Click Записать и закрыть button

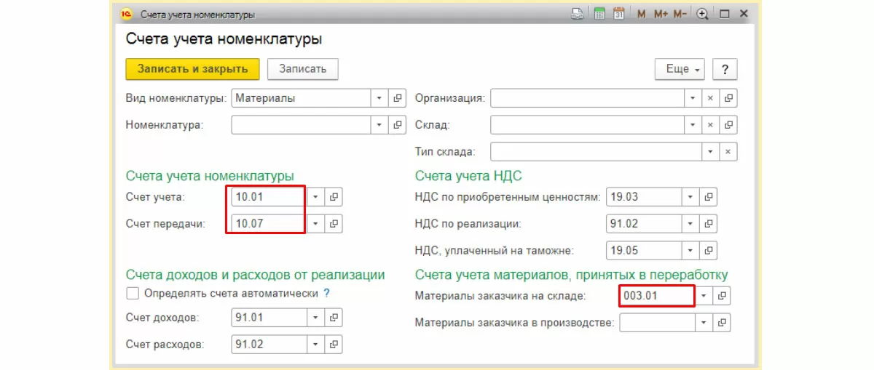[x=192, y=69]
